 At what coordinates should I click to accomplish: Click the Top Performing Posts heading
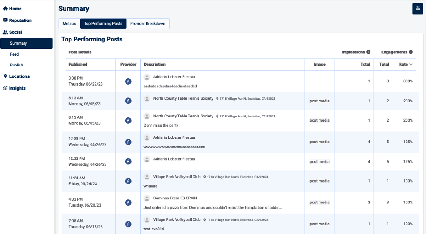coord(92,39)
